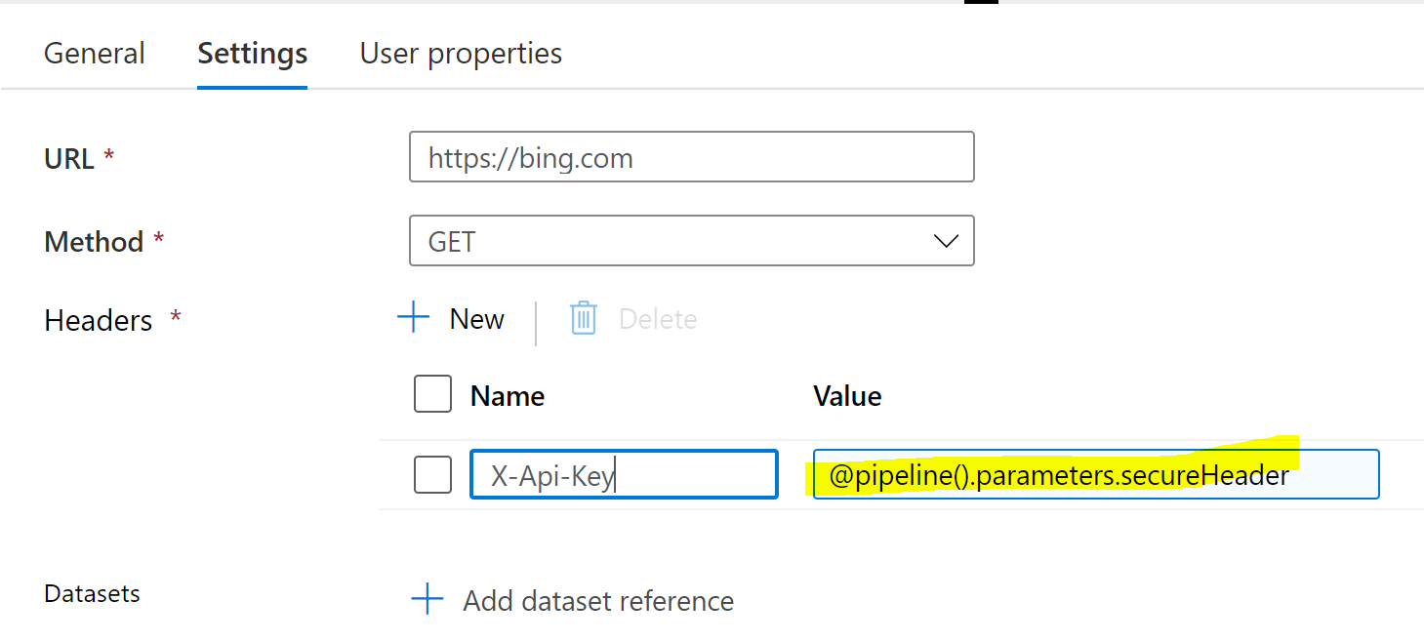Click the Delete header button
The height and width of the screenshot is (641, 1424).
click(x=633, y=318)
